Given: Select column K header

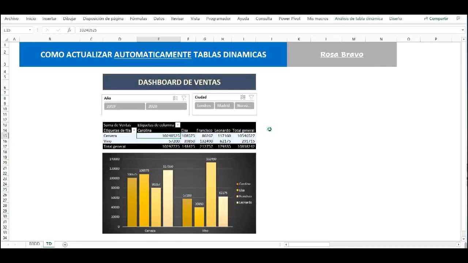Looking at the screenshot, I should tap(299, 39).
